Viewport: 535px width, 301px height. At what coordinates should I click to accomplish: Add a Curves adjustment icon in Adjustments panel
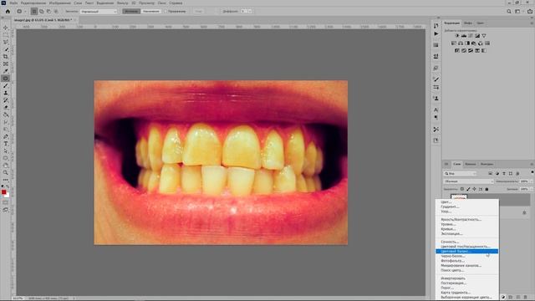click(471, 35)
